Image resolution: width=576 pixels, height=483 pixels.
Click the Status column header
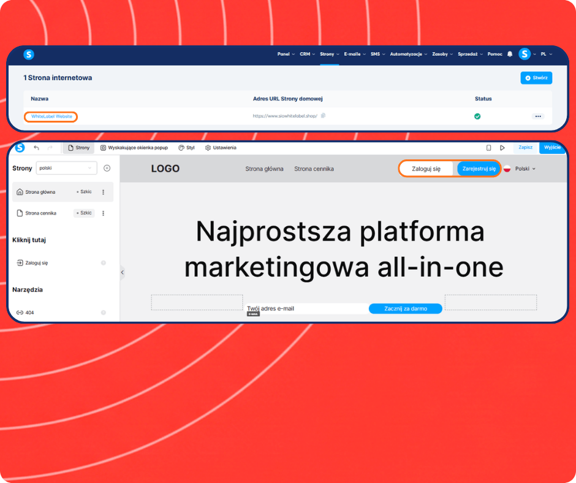tap(483, 99)
